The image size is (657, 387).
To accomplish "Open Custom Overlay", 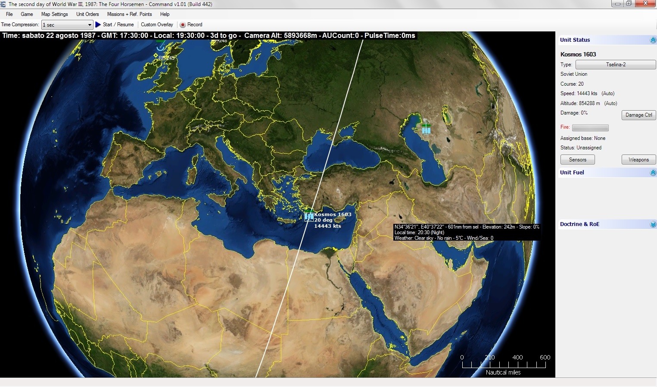I will pos(157,25).
